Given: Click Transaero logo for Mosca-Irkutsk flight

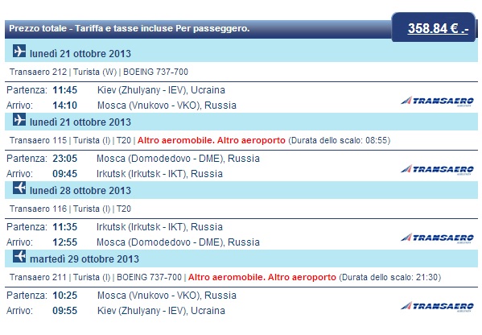Looking at the screenshot, I should click(437, 169).
